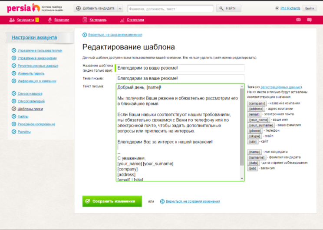Click bottom Вернуться, не сохраняя изменения link
The width and height of the screenshot is (323, 230).
193,202
